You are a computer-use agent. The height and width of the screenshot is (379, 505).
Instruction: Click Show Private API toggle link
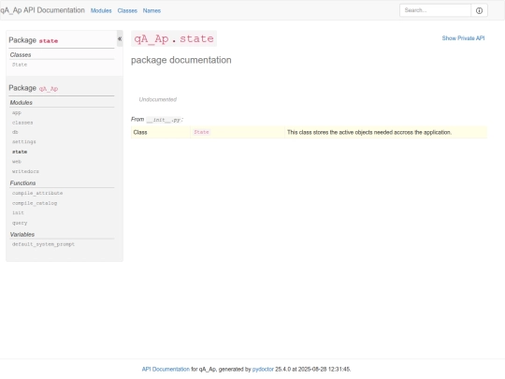pyautogui.click(x=463, y=38)
